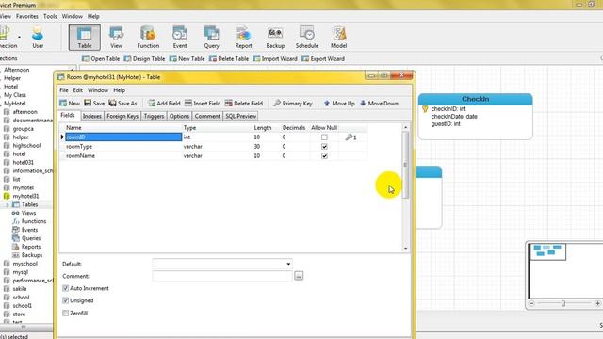Select the sakila database in the tree
Image resolution: width=603 pixels, height=339 pixels.
(x=19, y=289)
